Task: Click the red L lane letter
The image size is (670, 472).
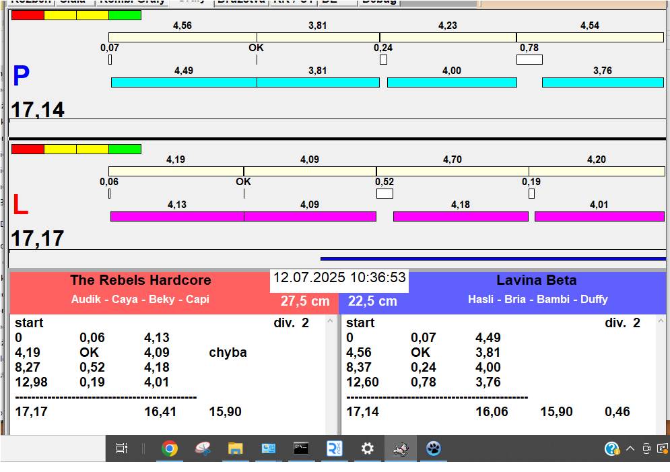Action: coord(20,205)
